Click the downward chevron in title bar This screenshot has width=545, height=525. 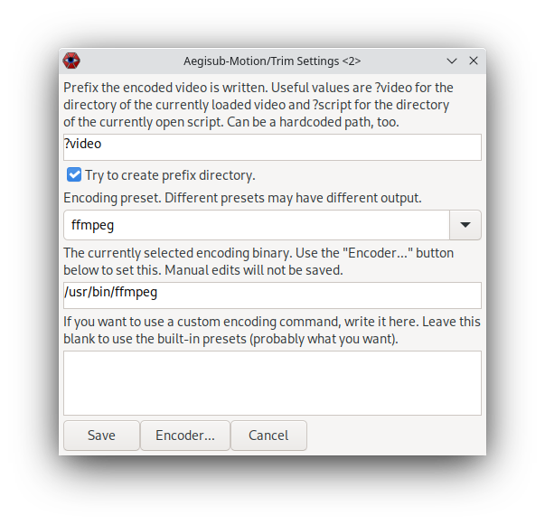pyautogui.click(x=452, y=61)
